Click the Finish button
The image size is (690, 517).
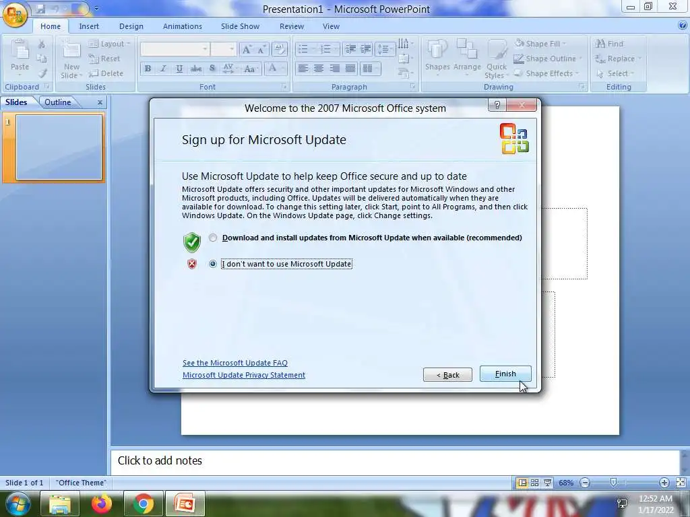tap(505, 374)
